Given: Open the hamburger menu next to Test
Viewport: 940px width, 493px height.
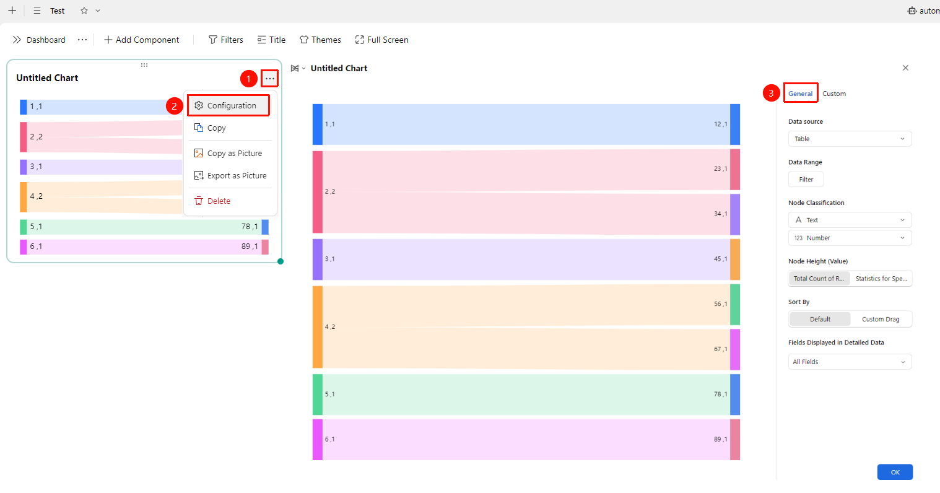Looking at the screenshot, I should click(37, 11).
